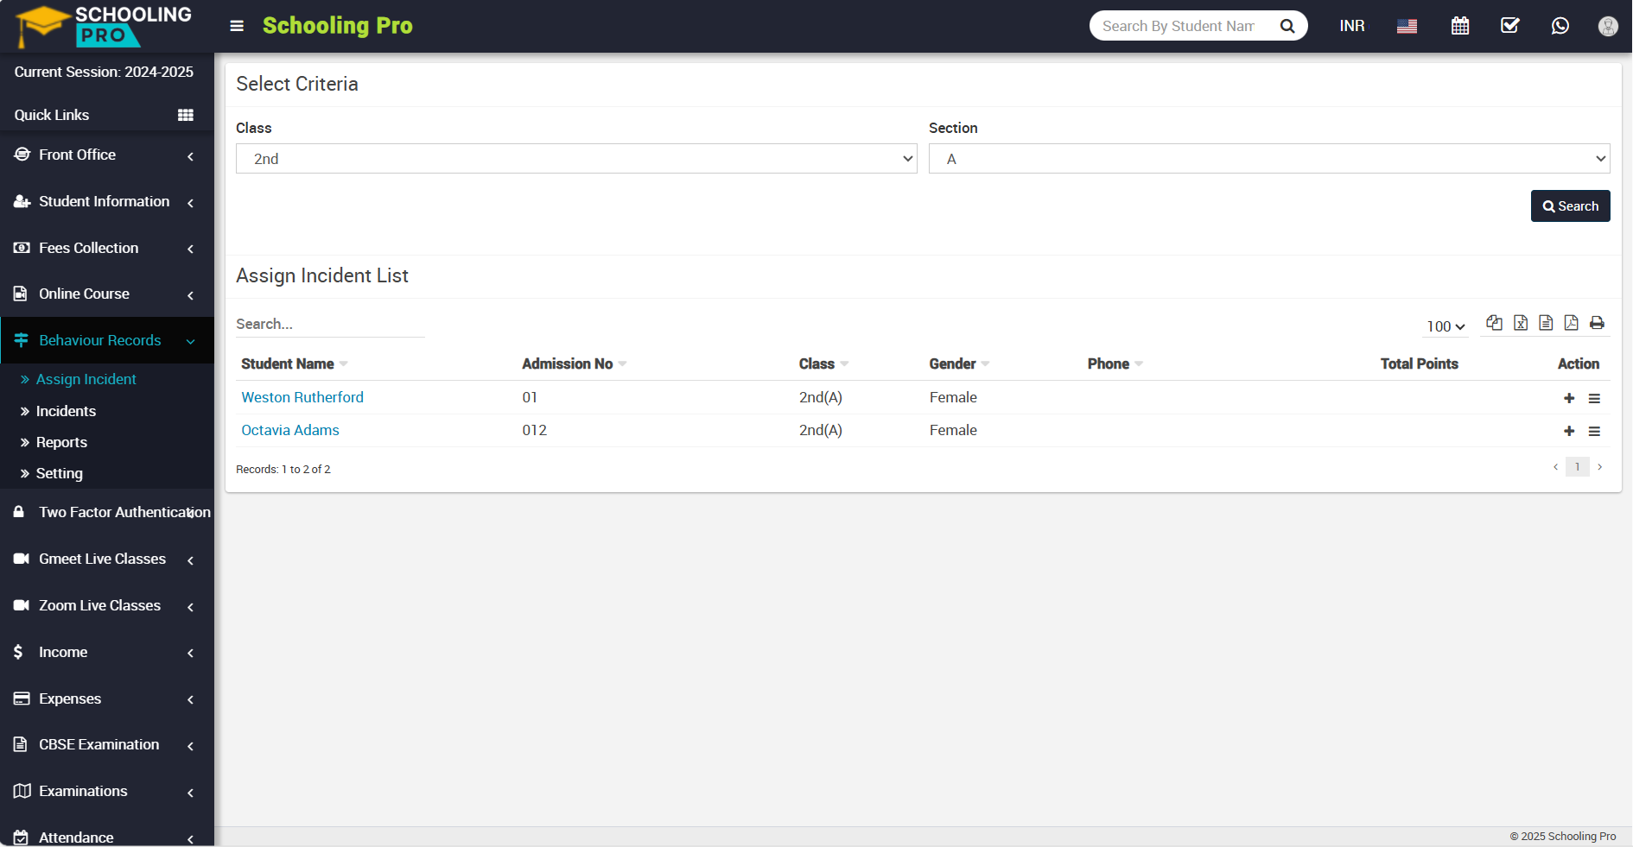The height and width of the screenshot is (847, 1633).
Task: Expand the Gmeet Live Classes menu
Action: click(107, 559)
